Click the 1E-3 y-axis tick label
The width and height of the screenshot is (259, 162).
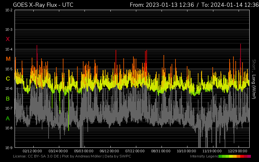tap(9, 30)
